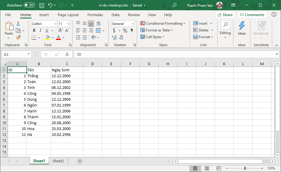Click the Copy icon
281x172 pixels.
[x=18, y=31]
